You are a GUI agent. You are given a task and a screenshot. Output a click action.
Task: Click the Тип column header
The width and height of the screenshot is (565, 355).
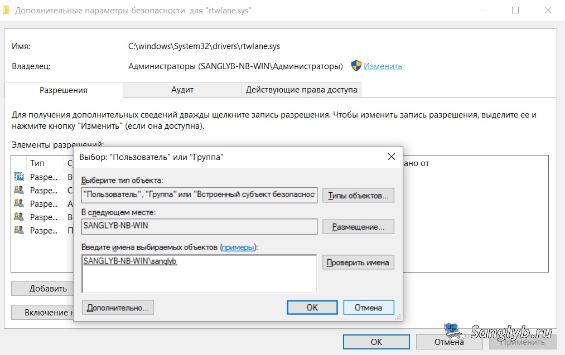pos(45,163)
